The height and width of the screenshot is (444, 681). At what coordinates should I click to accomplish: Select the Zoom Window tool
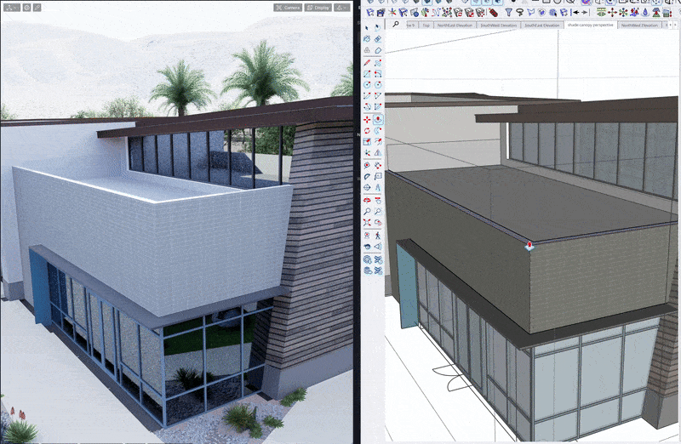pos(378,211)
